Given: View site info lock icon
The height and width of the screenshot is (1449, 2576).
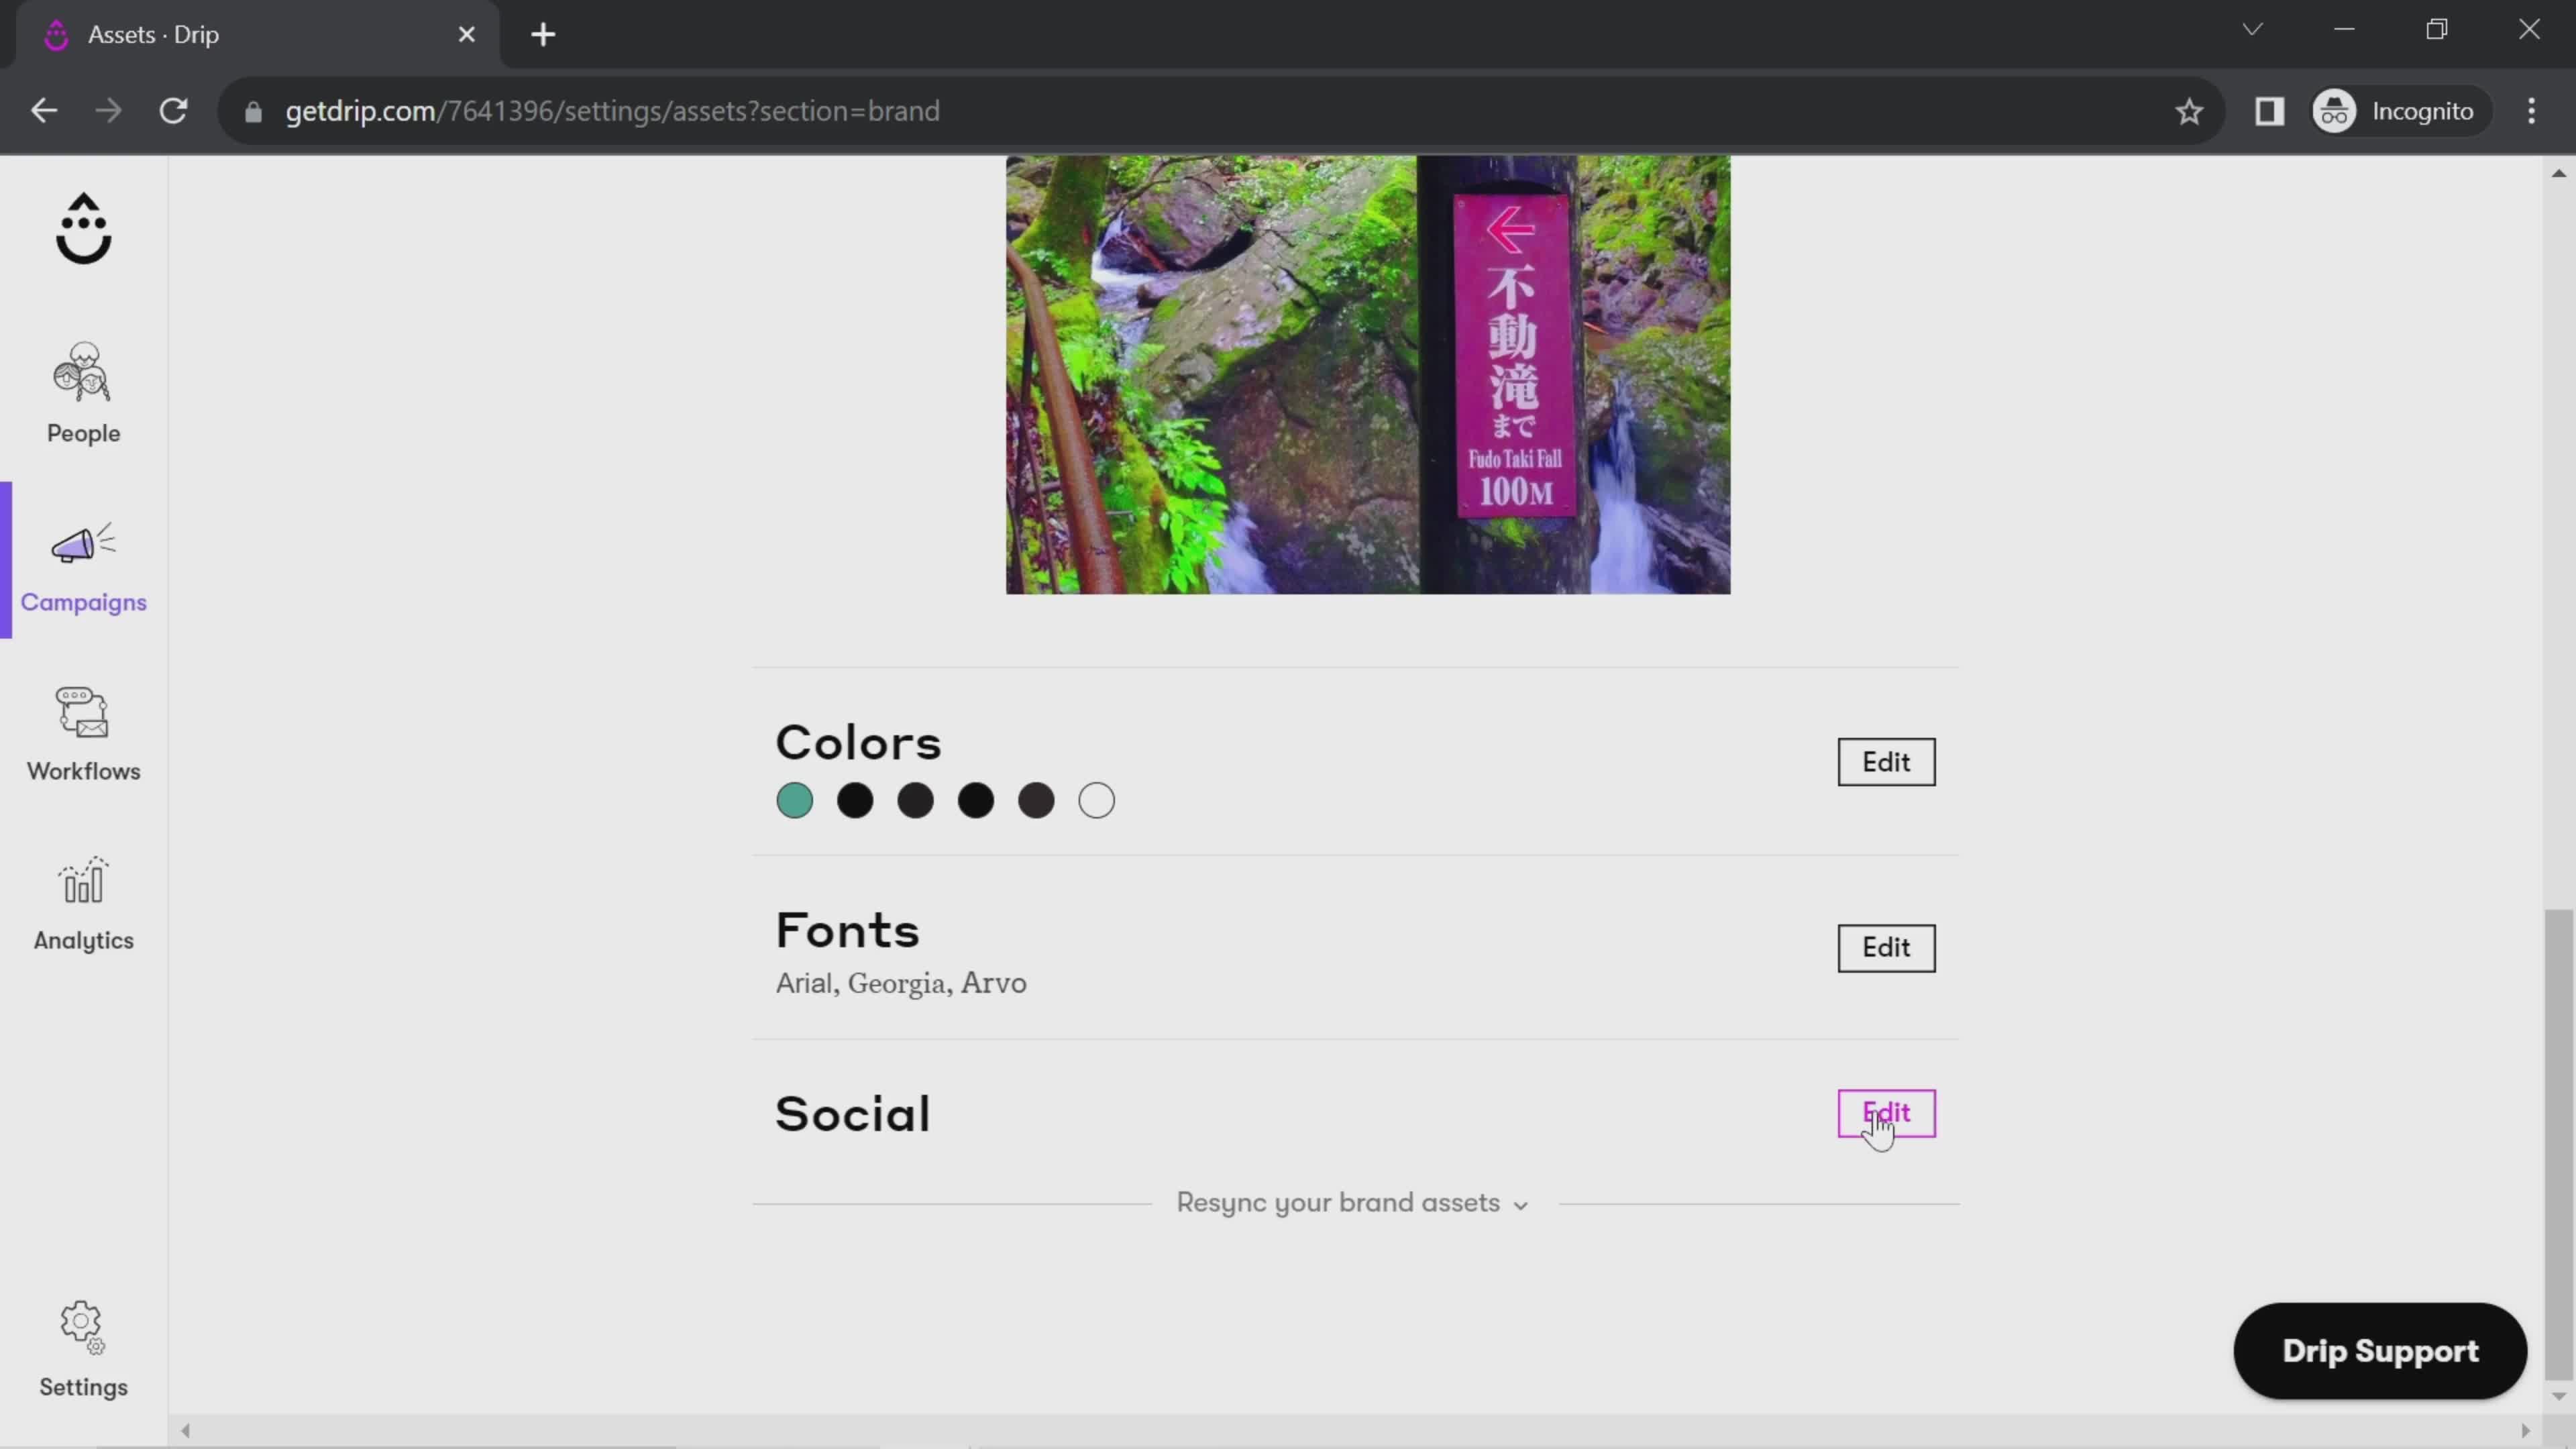Looking at the screenshot, I should [x=253, y=111].
